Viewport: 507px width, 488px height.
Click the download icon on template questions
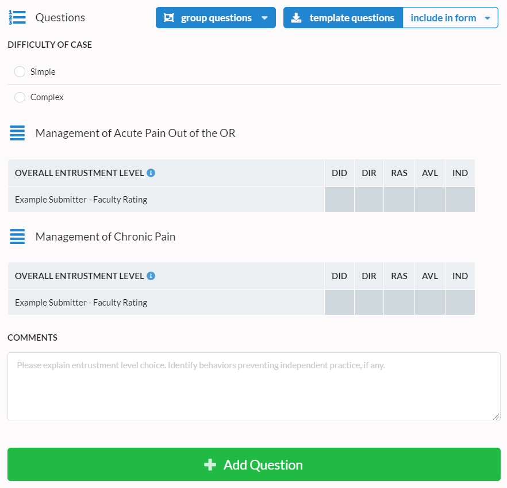click(x=296, y=18)
